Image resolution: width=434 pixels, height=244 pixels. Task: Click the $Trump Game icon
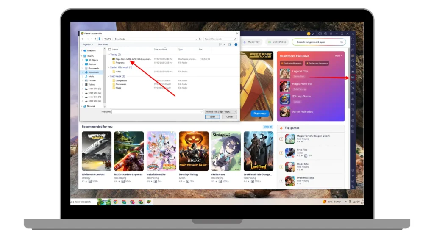click(285, 99)
